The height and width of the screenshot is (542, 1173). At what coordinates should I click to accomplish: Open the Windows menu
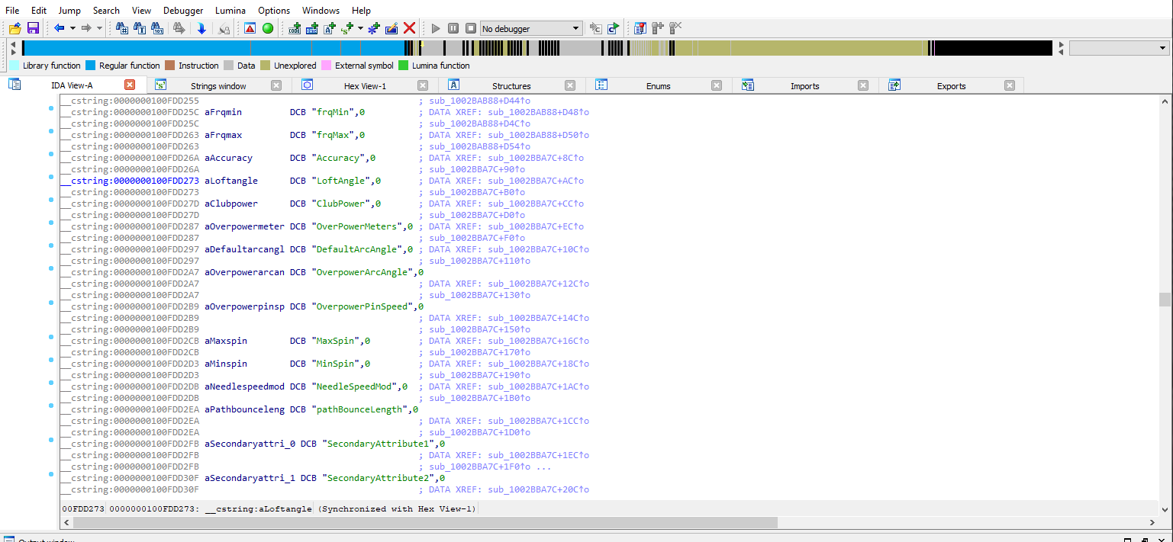tap(321, 10)
